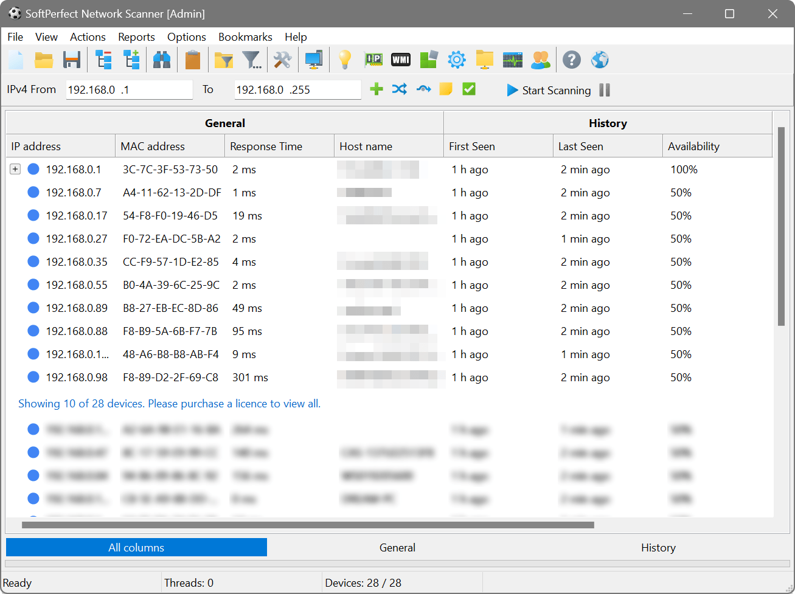Open the Actions menu
This screenshot has height=594, width=795.
[x=88, y=37]
